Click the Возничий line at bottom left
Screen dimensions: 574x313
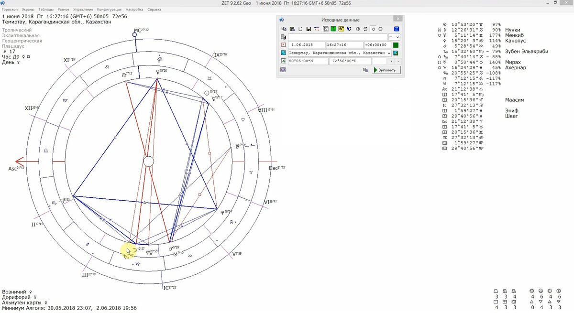pyautogui.click(x=17, y=291)
